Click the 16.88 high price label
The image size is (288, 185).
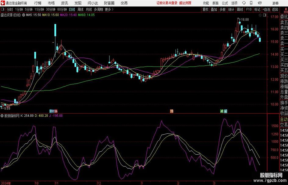click(245, 20)
